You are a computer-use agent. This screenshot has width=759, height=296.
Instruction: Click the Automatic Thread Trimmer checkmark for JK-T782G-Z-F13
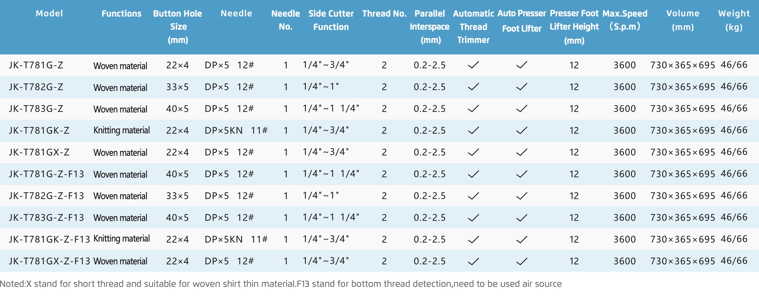point(473,196)
